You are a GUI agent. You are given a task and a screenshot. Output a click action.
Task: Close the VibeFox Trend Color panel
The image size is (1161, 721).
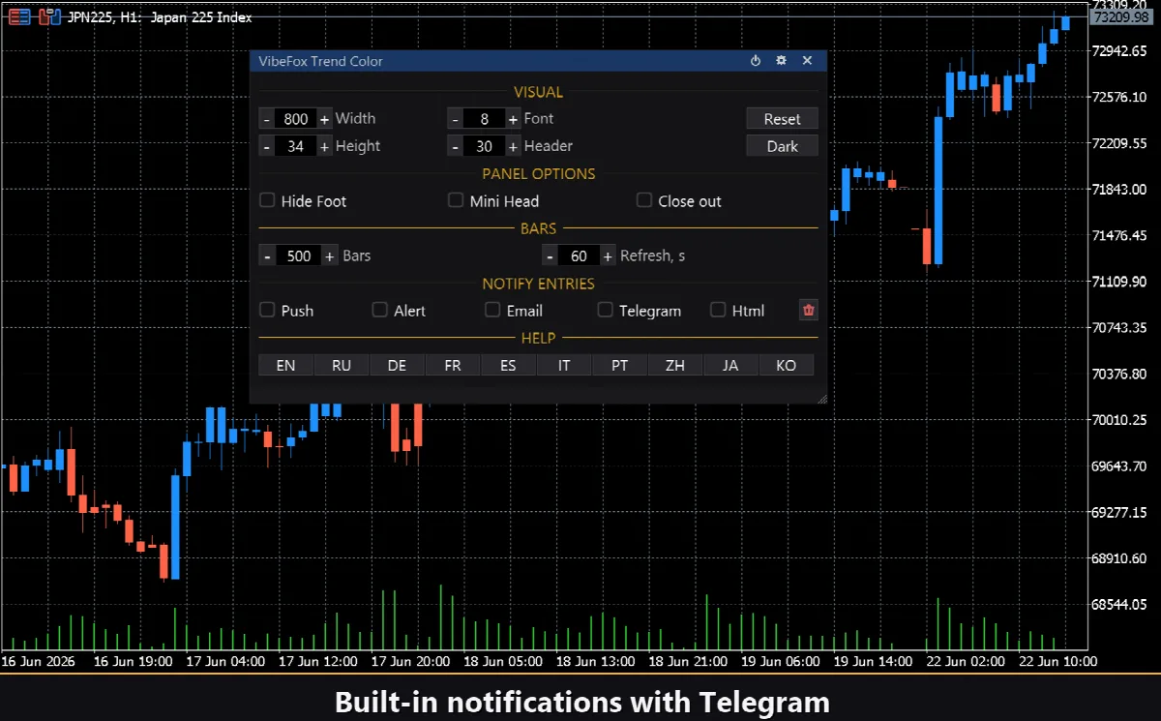(807, 61)
